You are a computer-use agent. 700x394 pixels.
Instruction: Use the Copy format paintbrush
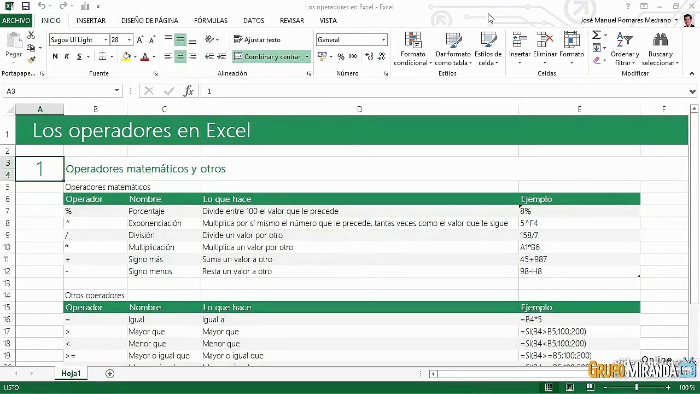pyautogui.click(x=31, y=60)
